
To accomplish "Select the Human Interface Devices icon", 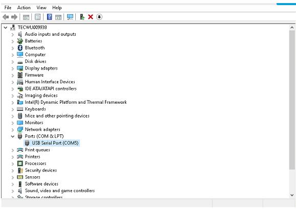I will [20, 82].
